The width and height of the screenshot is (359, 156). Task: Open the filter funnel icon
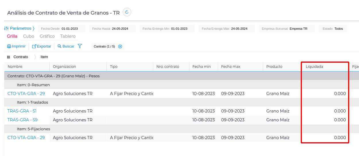click(x=80, y=46)
